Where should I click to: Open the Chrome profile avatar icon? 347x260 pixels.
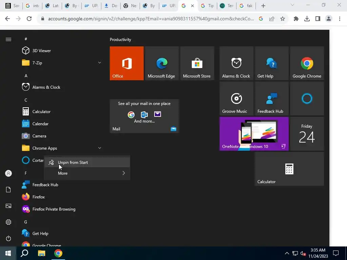[329, 19]
